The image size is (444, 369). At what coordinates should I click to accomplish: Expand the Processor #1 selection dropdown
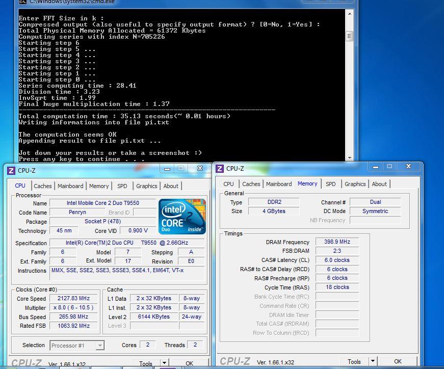[x=100, y=346]
